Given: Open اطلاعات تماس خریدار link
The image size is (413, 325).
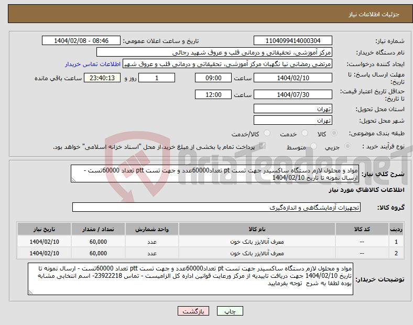Looking at the screenshot, I should point(93,64).
